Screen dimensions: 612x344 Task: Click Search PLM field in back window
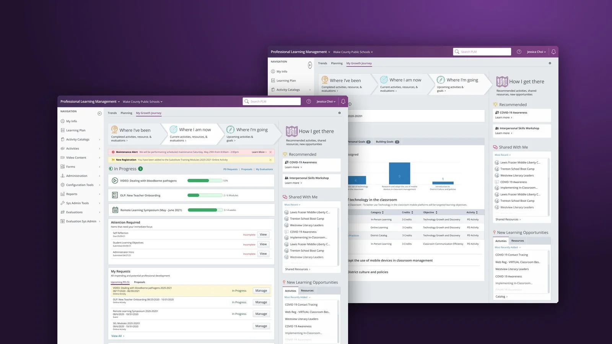pyautogui.click(x=482, y=52)
